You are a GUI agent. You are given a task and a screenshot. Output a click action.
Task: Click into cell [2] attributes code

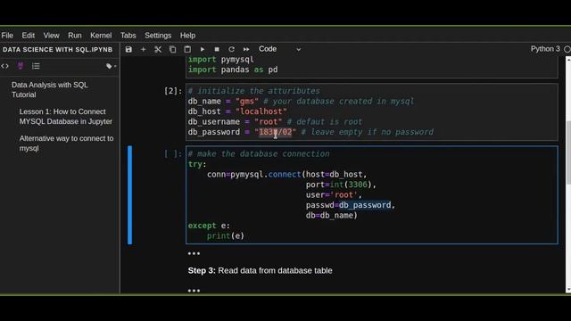coord(371,111)
